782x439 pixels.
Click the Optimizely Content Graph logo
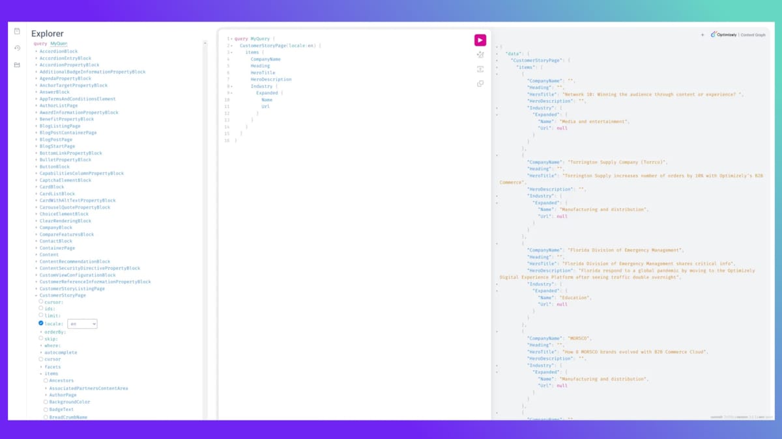[738, 34]
